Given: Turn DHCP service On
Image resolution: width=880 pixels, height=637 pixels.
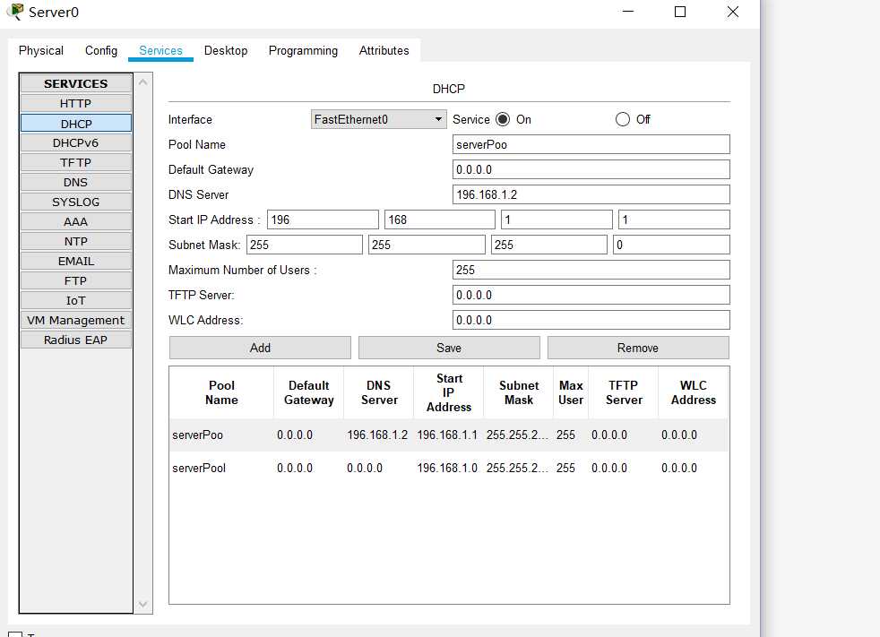Looking at the screenshot, I should click(x=503, y=119).
